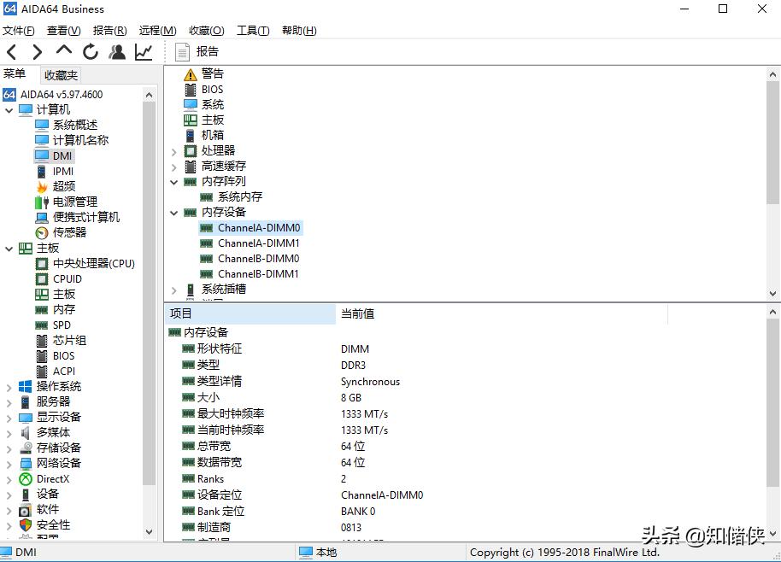The image size is (781, 562).
Task: Collapse the 计算机 tree branch
Action: click(x=8, y=109)
